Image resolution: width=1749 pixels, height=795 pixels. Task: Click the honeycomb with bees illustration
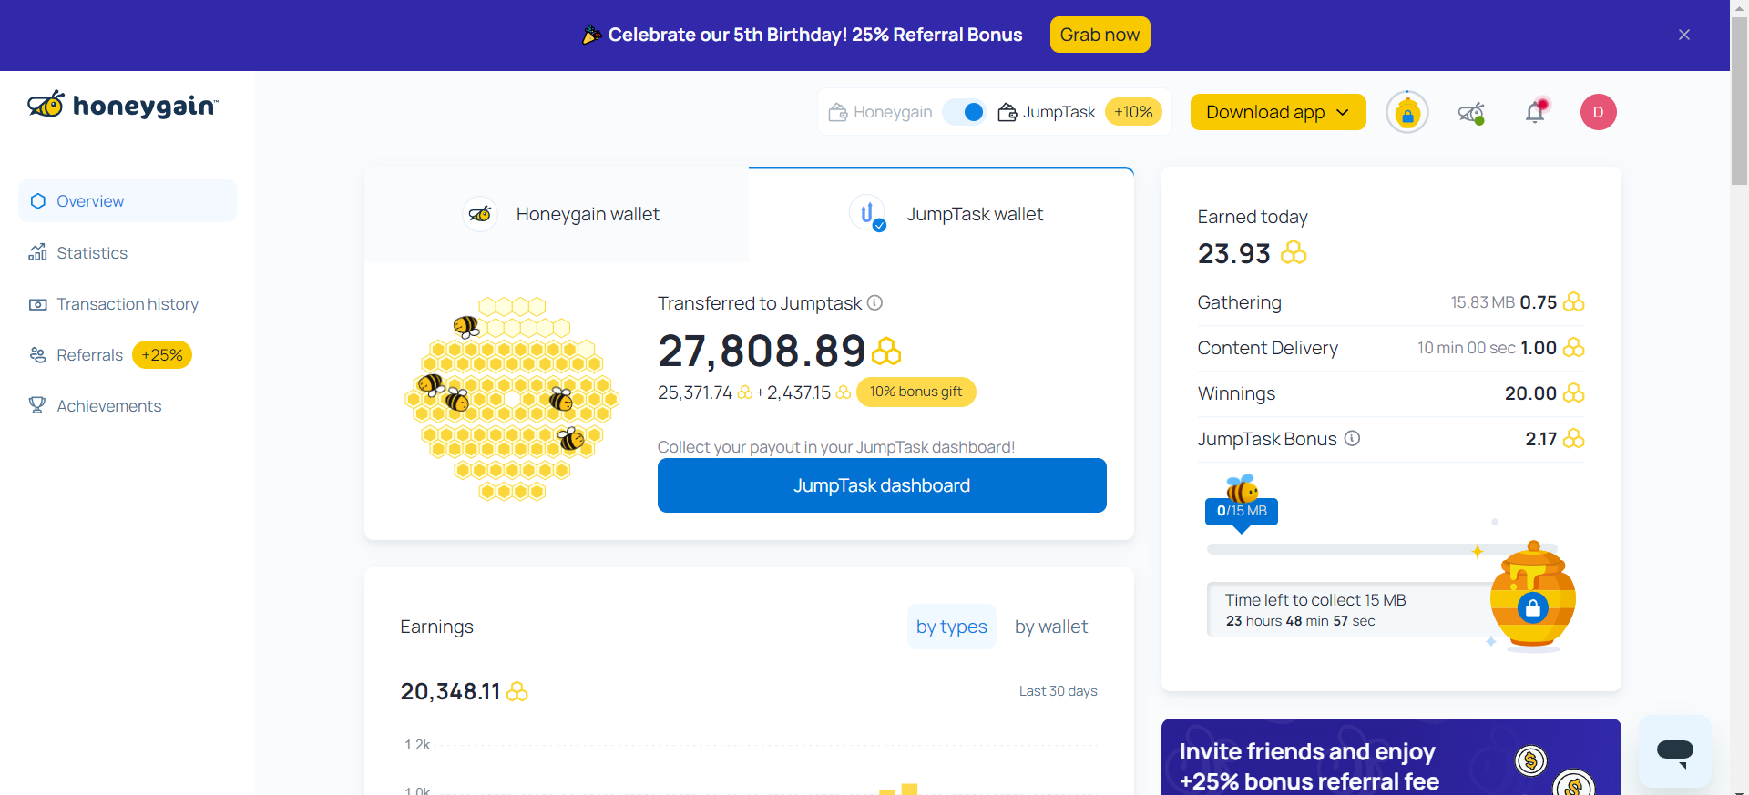(512, 399)
